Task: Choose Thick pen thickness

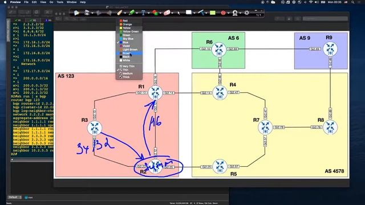Action: coord(129,77)
